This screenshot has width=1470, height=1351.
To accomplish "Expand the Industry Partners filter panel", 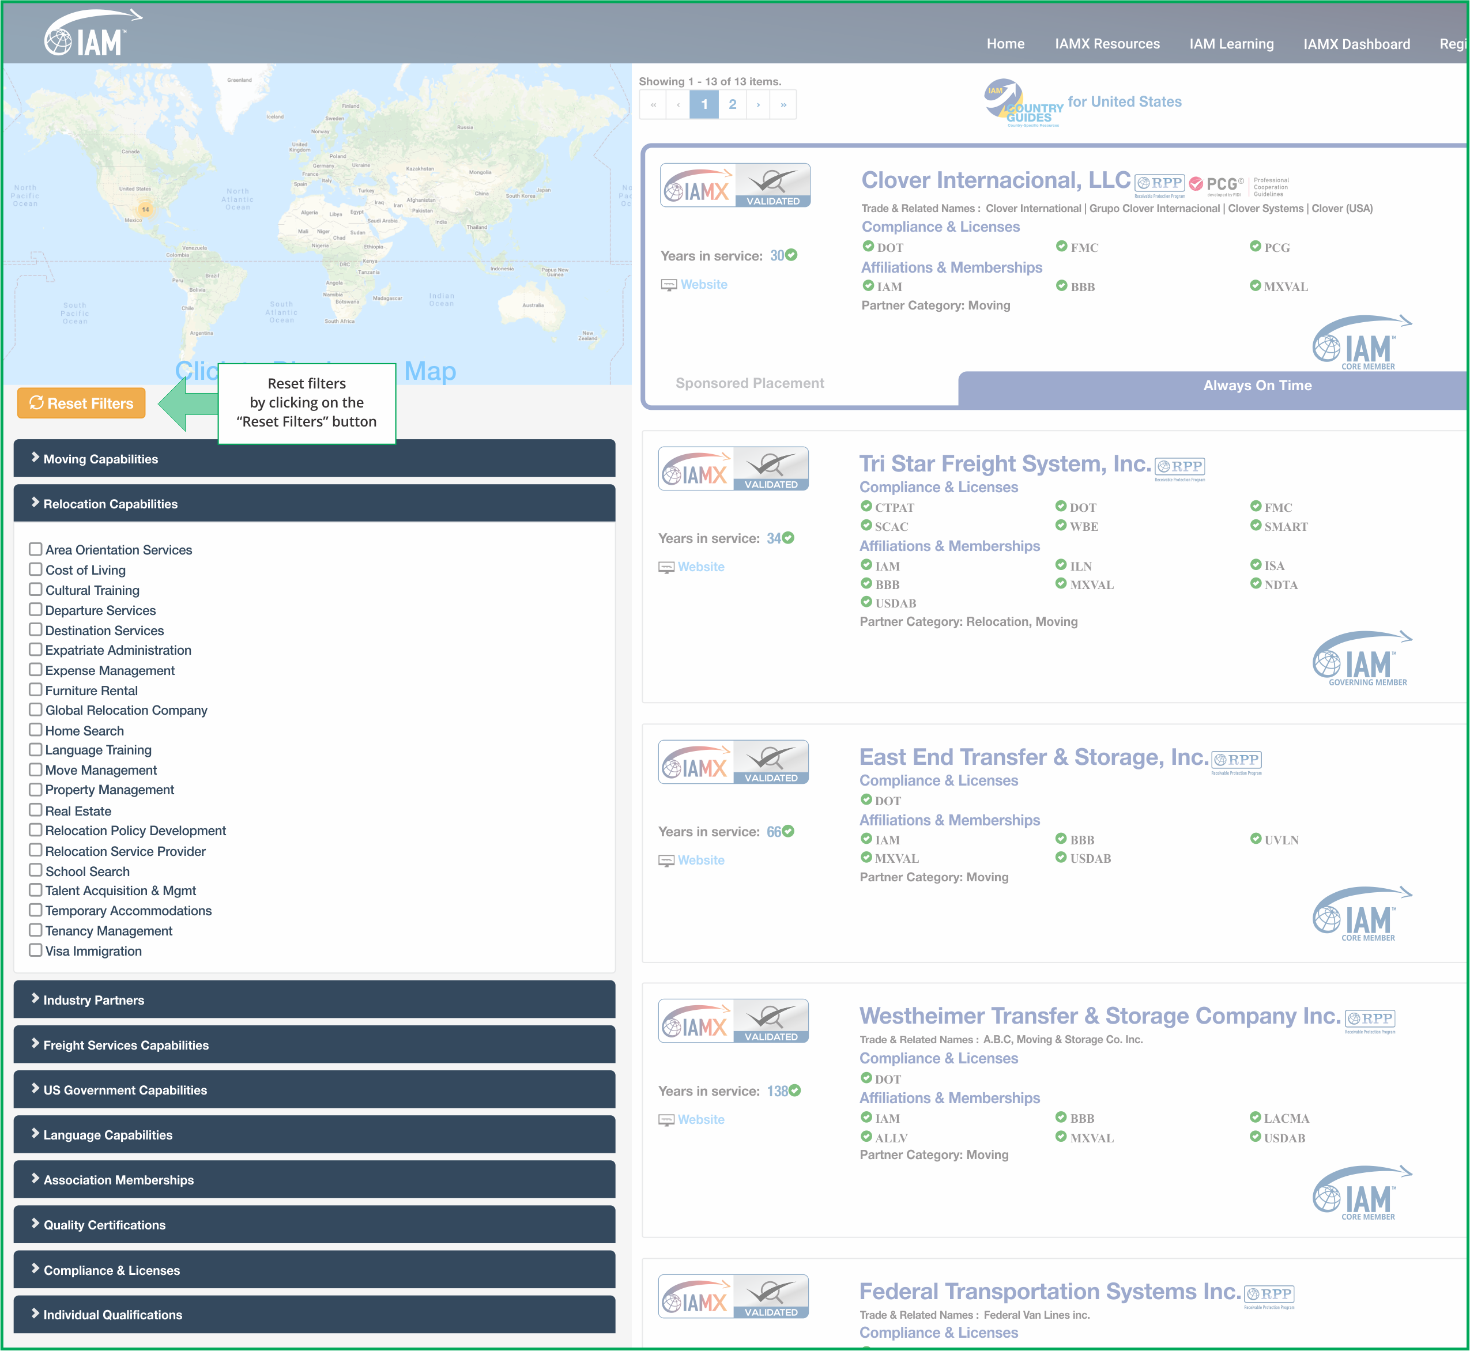I will tap(315, 1000).
